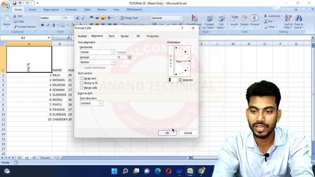The width and height of the screenshot is (315, 177).
Task: Open the AutoSum dropdown arrow
Action: point(282,16)
